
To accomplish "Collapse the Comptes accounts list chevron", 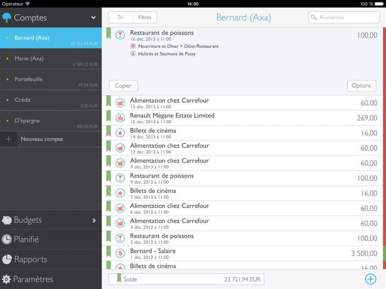I will 93,18.
